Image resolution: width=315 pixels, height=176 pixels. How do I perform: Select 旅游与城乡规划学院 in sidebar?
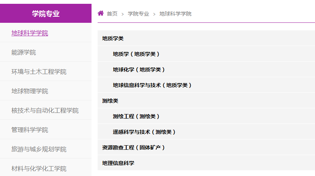(39, 149)
